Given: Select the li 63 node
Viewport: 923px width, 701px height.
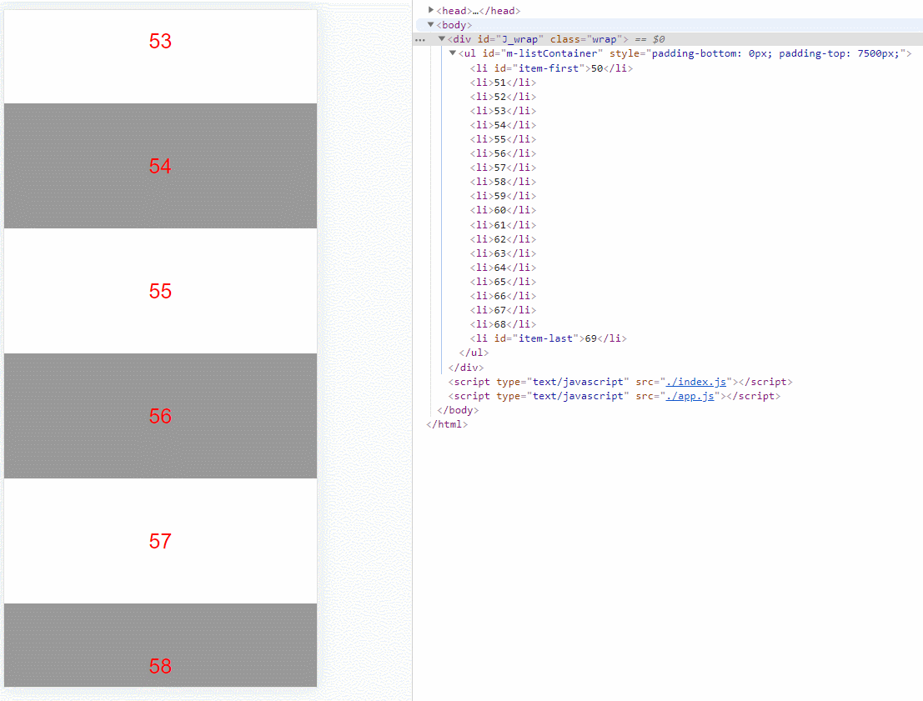Looking at the screenshot, I should 503,253.
